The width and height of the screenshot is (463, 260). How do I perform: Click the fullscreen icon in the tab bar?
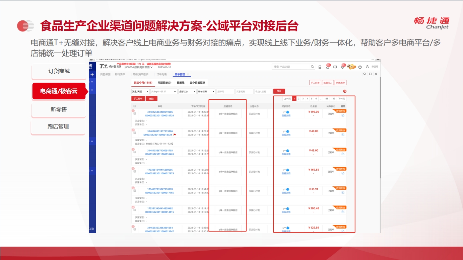point(370,74)
